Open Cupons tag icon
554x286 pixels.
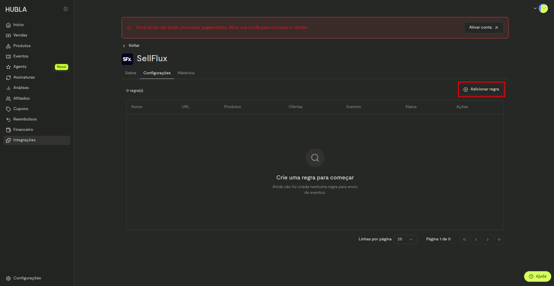[x=8, y=109]
